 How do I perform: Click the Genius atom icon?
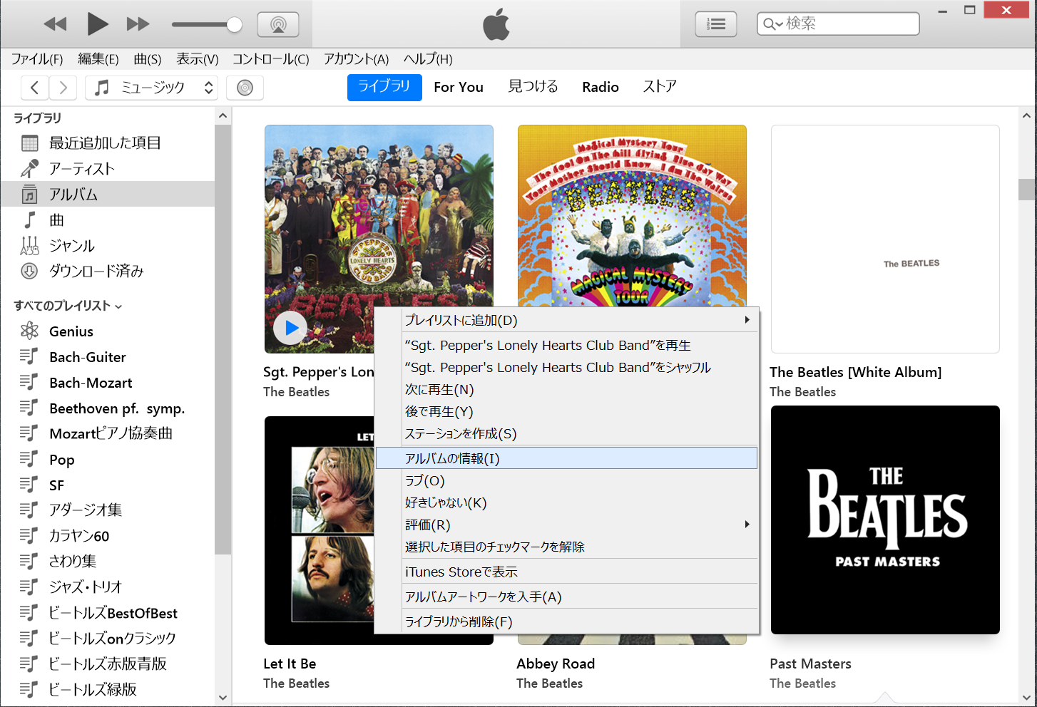click(x=29, y=331)
